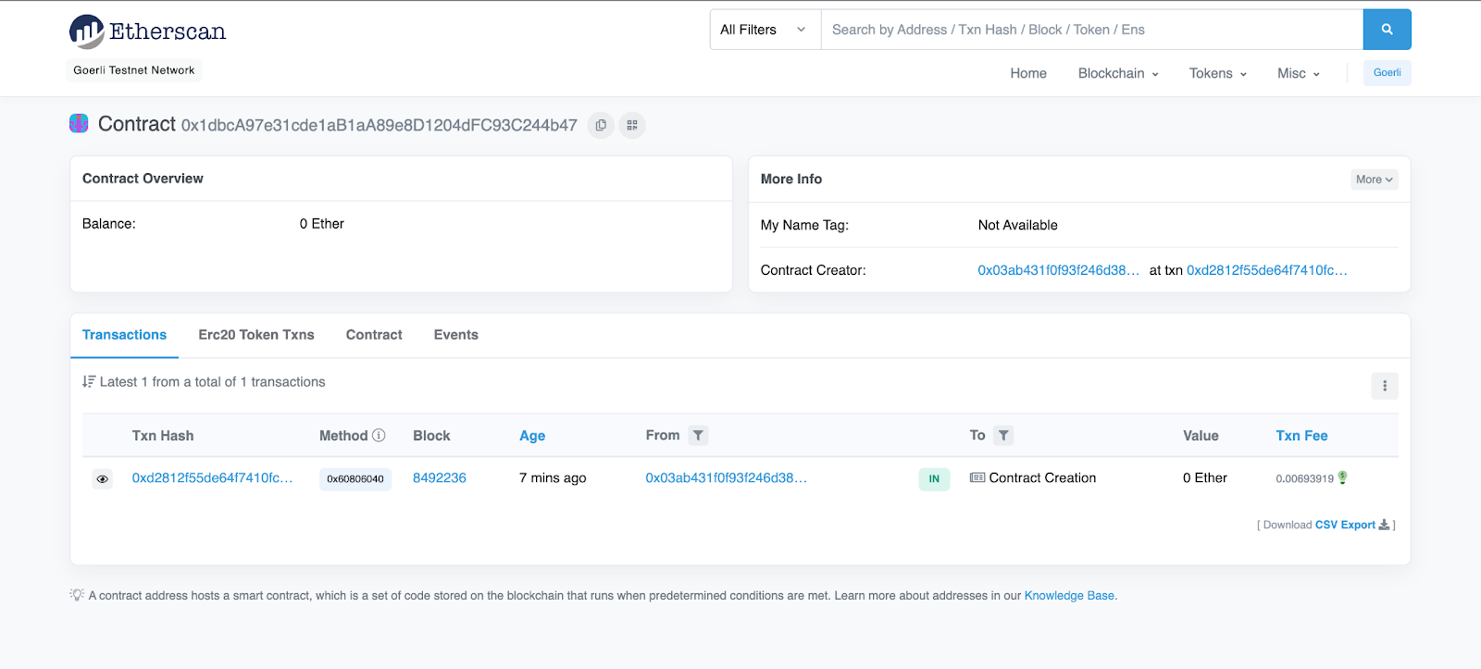Viewport: 1481px width, 669px height.
Task: Filter the From column
Action: [x=699, y=435]
